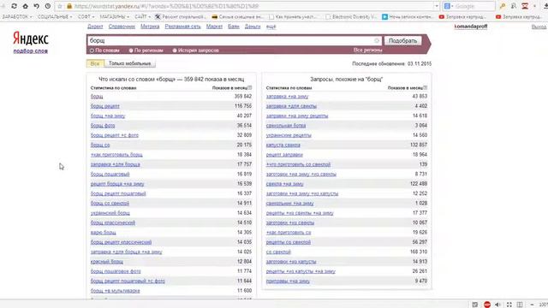Open browsing history clock icon

(48, 6)
